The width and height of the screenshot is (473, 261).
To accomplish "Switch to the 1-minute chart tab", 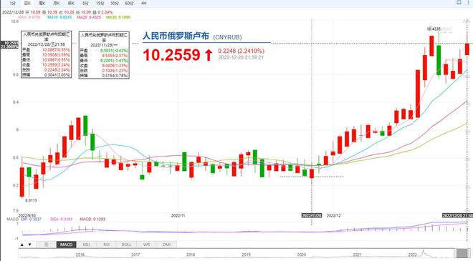I will click(x=12, y=4).
